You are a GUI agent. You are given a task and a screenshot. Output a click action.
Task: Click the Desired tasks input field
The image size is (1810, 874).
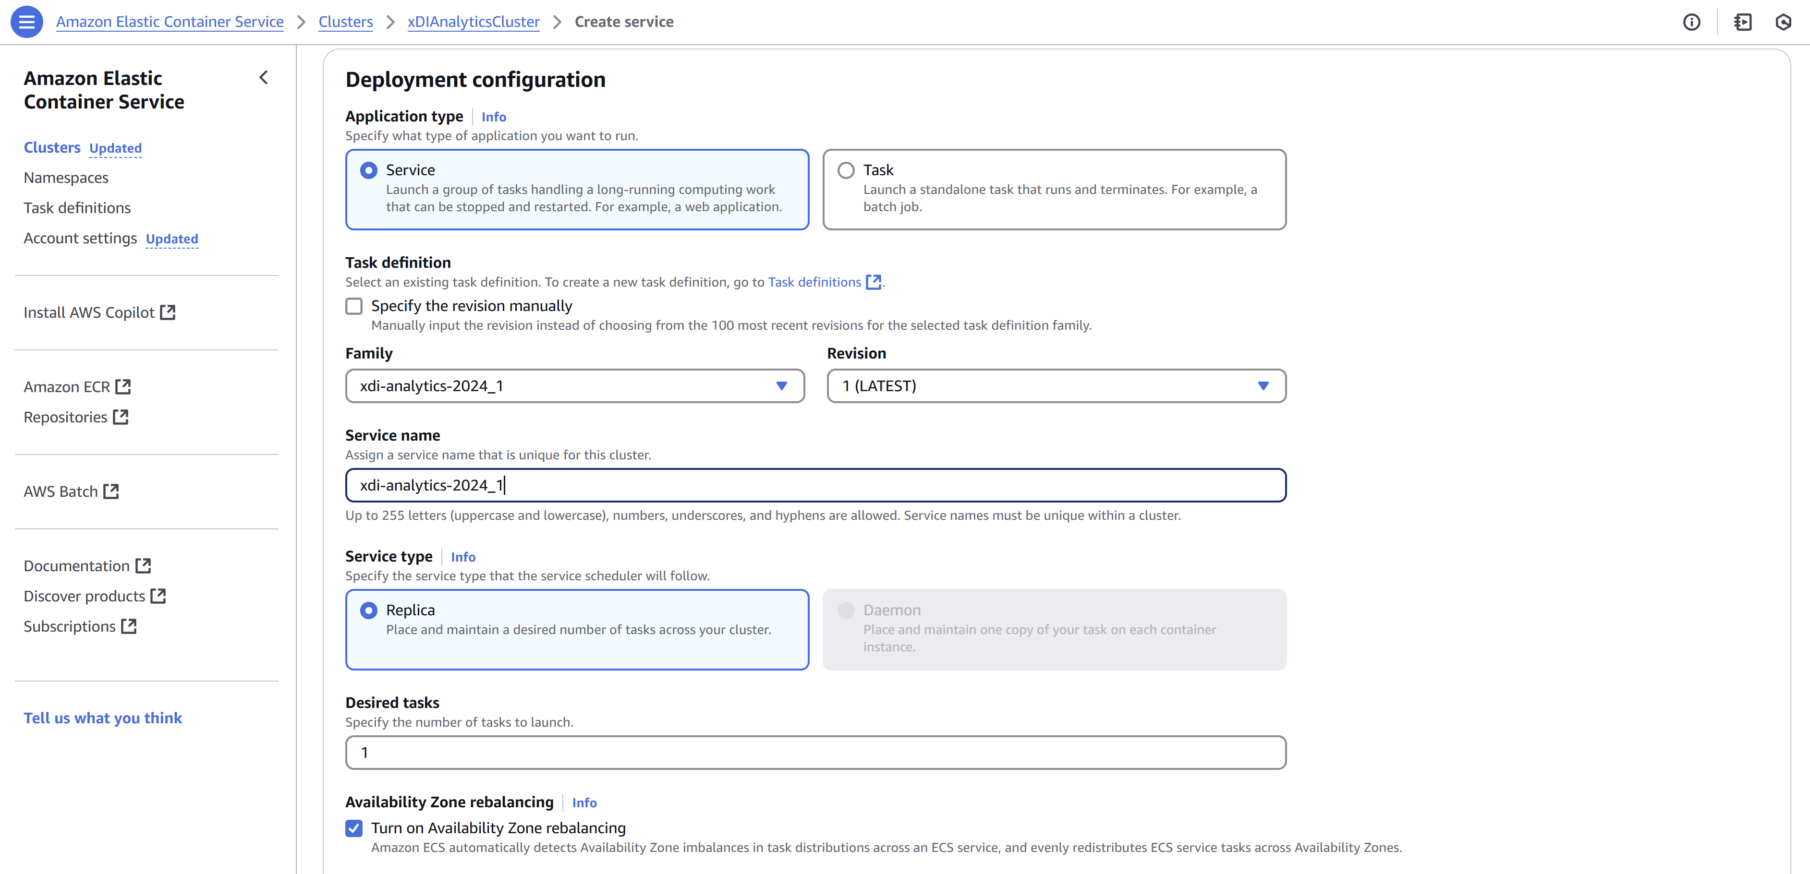pyautogui.click(x=815, y=753)
